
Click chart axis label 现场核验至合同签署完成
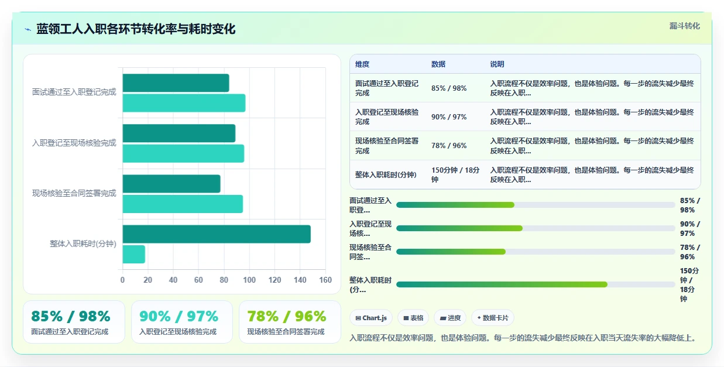[x=74, y=194]
